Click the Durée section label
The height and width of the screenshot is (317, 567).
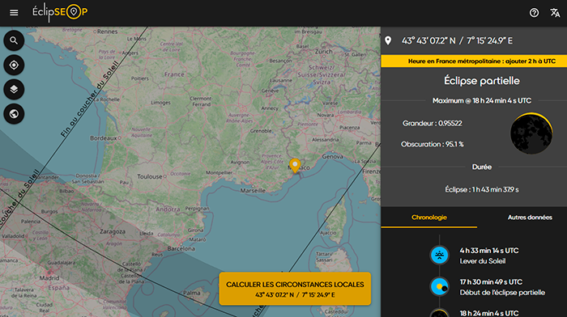click(482, 167)
